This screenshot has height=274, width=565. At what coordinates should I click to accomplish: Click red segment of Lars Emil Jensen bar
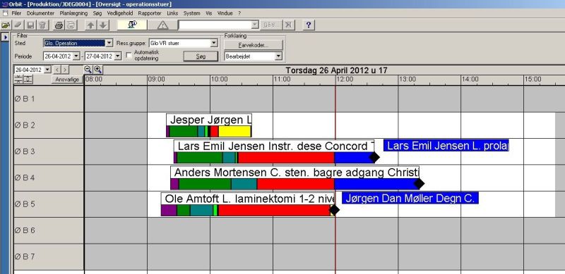coord(286,158)
